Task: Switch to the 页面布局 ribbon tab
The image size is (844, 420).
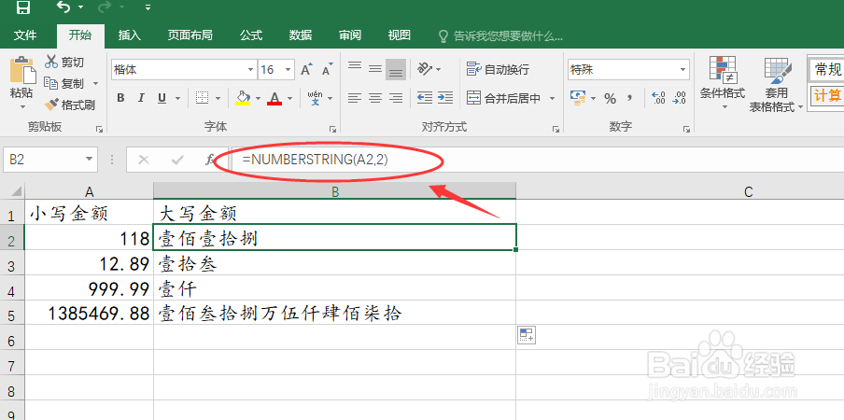Action: coord(190,35)
